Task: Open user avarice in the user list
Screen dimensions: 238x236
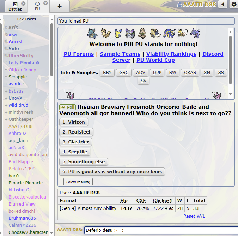Action: (16, 84)
